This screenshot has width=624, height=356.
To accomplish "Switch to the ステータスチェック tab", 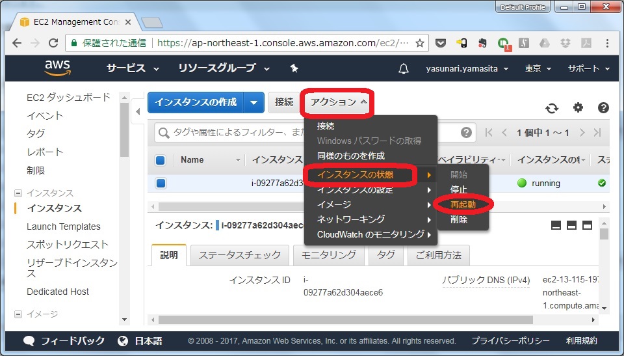I will point(240,255).
